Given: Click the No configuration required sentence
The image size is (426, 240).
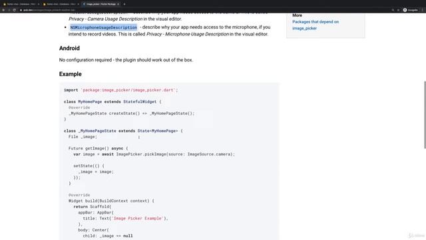Looking at the screenshot, I should click(x=126, y=60).
